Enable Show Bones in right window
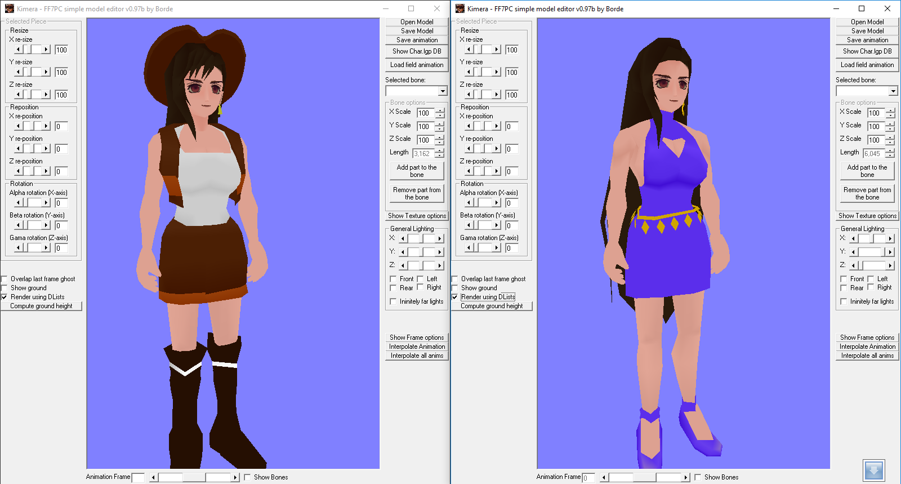The height and width of the screenshot is (484, 901). click(x=698, y=477)
